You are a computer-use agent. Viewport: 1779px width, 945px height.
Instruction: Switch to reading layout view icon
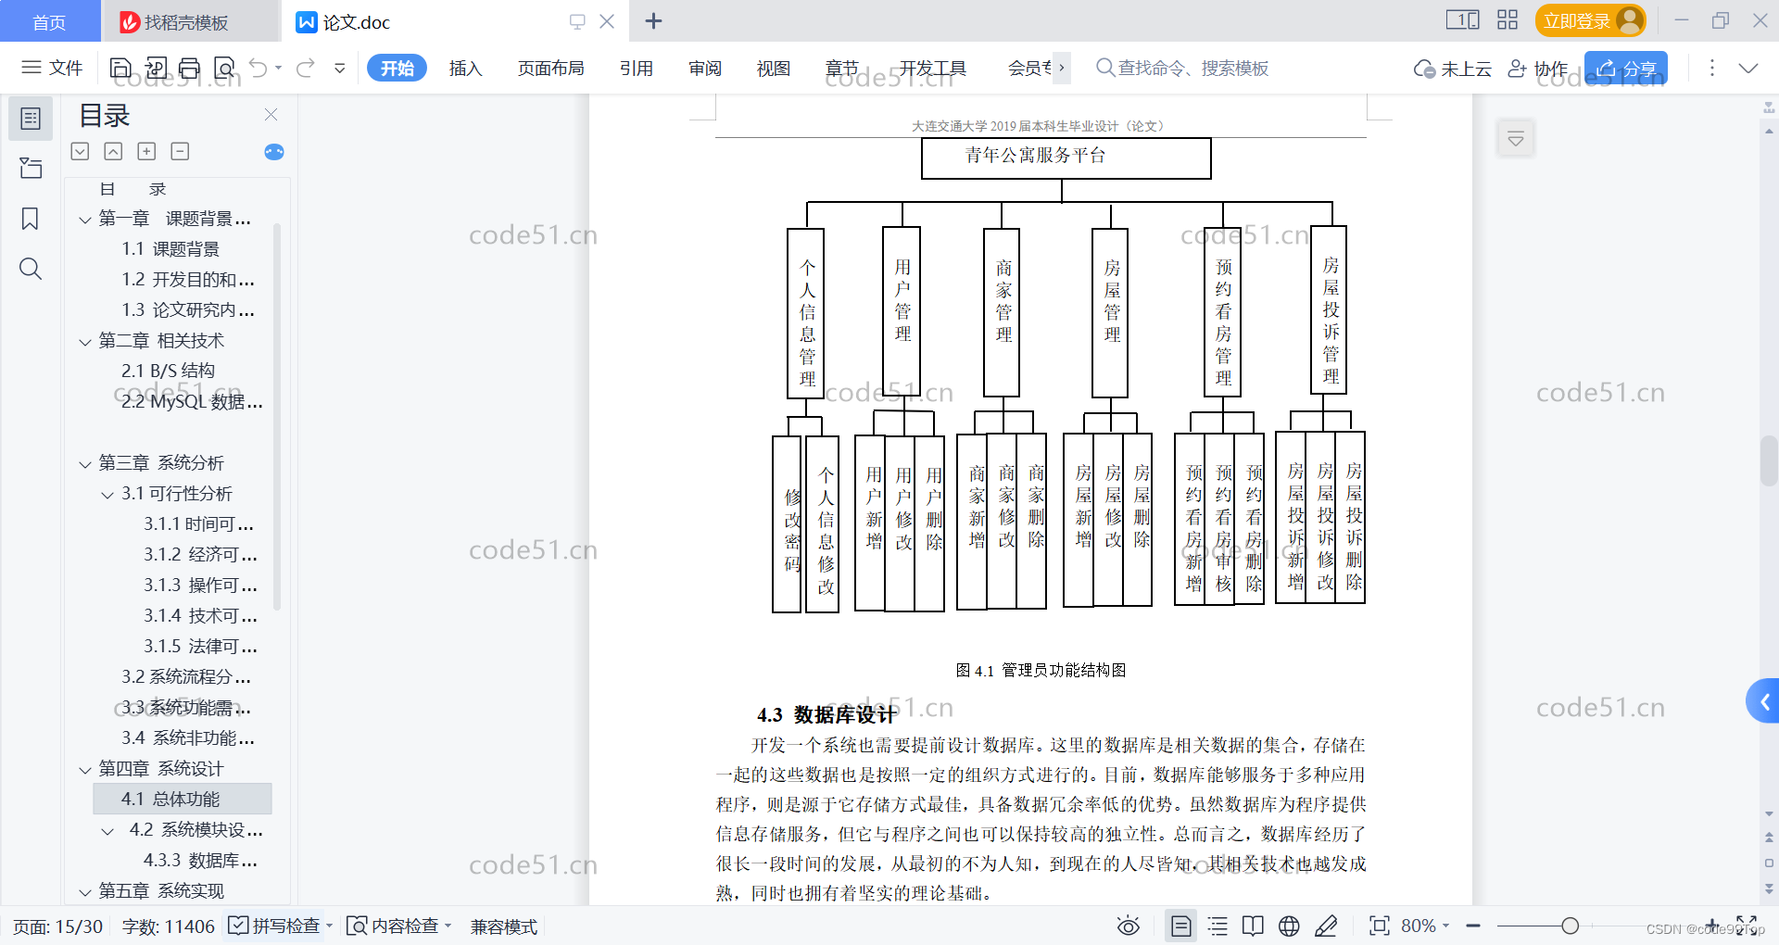pos(1253,926)
